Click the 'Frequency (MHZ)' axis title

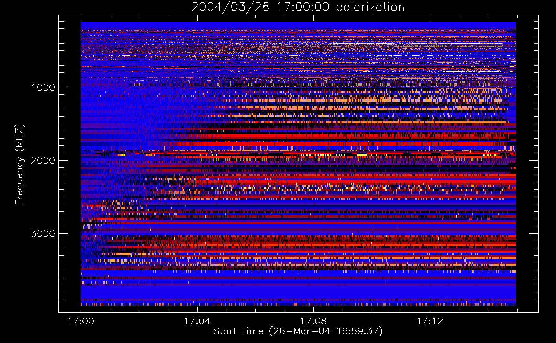[x=20, y=165]
